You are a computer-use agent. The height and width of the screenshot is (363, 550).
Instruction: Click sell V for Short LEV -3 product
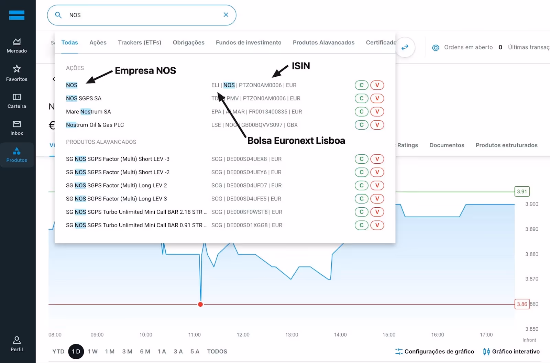click(377, 159)
